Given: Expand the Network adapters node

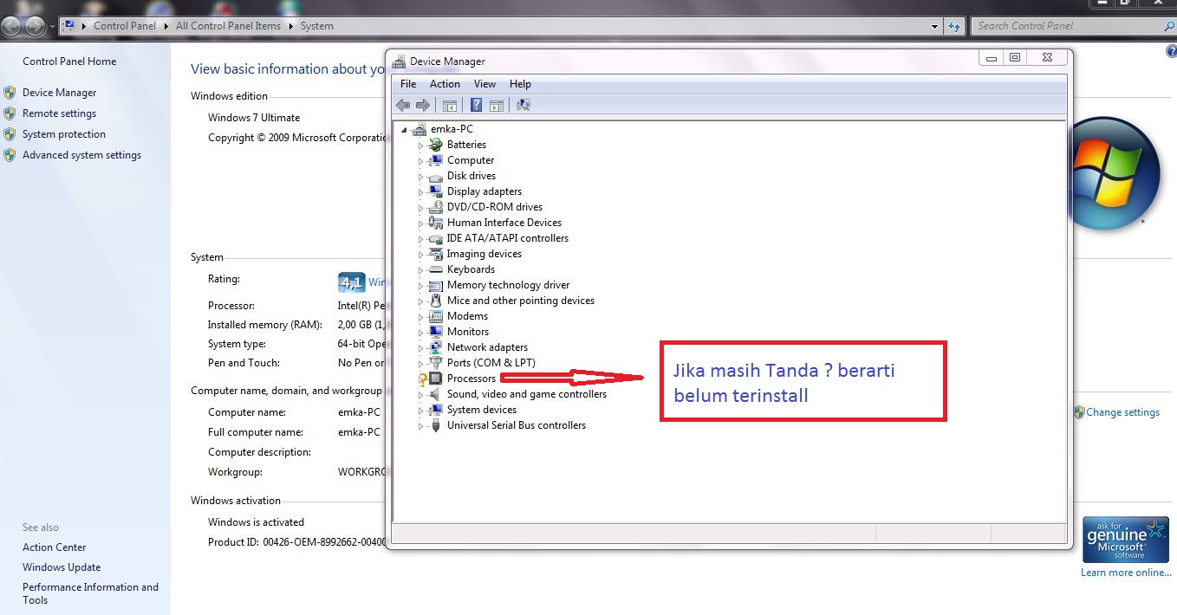Looking at the screenshot, I should click(x=421, y=348).
